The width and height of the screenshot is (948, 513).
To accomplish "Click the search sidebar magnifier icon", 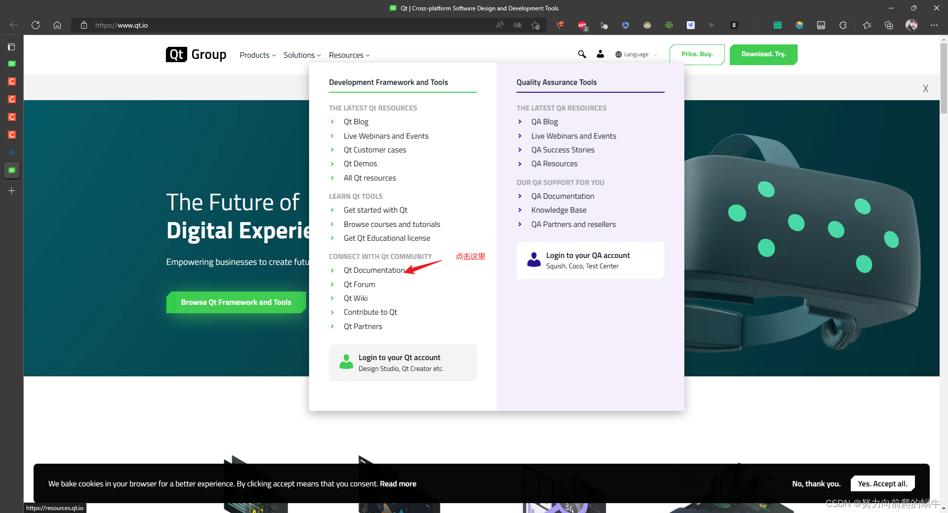I will [12, 152].
